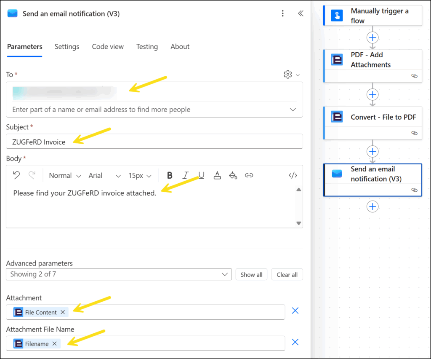Viewport: 431px width, 359px height.
Task: Click the Show all button
Action: [x=251, y=275]
